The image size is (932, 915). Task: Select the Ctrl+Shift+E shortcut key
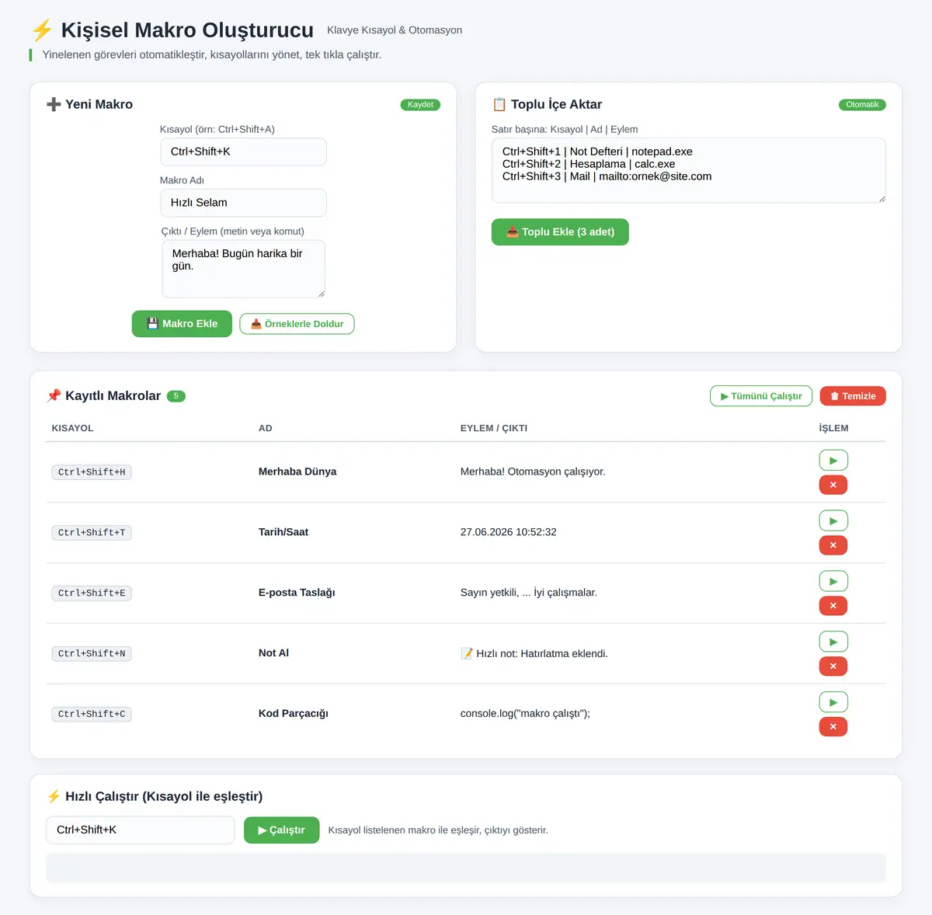click(92, 593)
